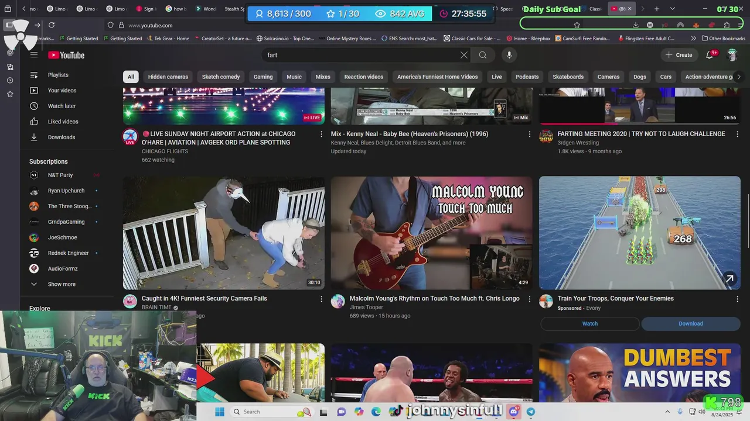750x421 pixels.
Task: Open options for the Kenny Neal mix
Action: [x=529, y=134]
